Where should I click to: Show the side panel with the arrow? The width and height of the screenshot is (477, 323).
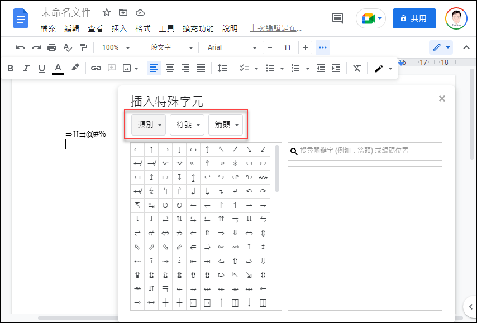[470, 307]
